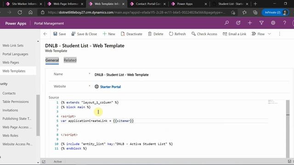Image resolution: width=294 pixels, height=165 pixels.
Task: Click the browser home button
Action: (30, 12)
